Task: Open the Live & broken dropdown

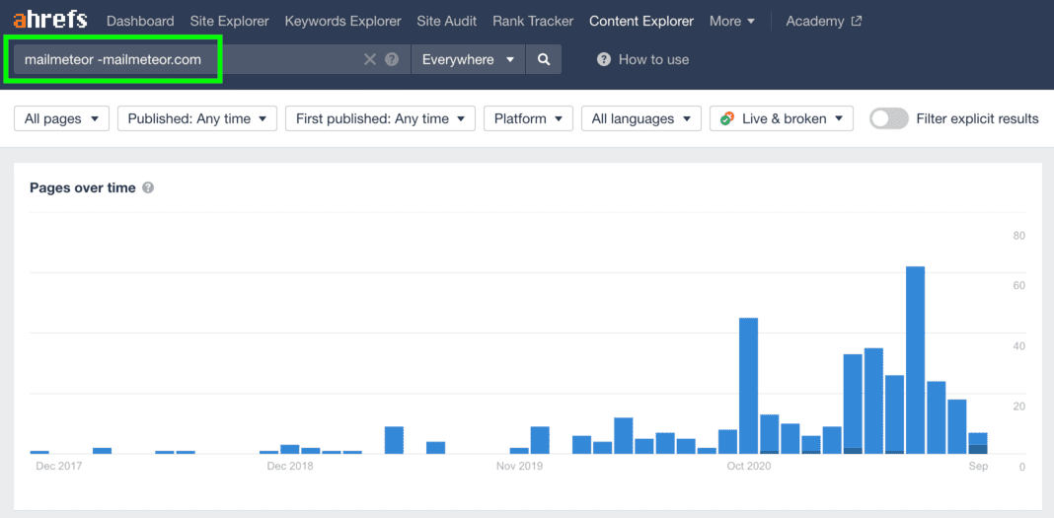Action: click(782, 119)
